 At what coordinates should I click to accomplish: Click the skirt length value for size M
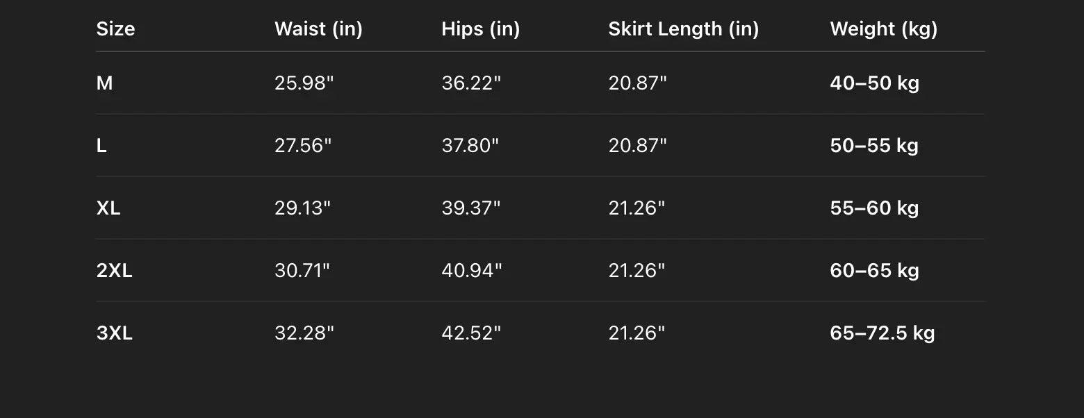pos(637,83)
